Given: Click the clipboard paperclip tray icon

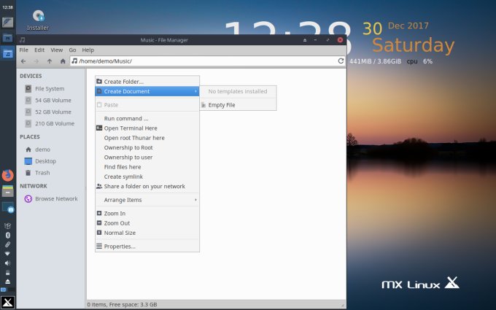Looking at the screenshot, I should pos(7,244).
